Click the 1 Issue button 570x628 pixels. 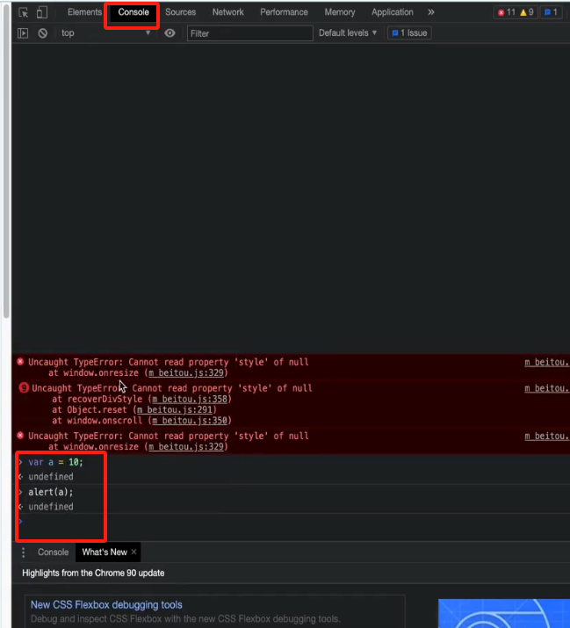pos(409,32)
